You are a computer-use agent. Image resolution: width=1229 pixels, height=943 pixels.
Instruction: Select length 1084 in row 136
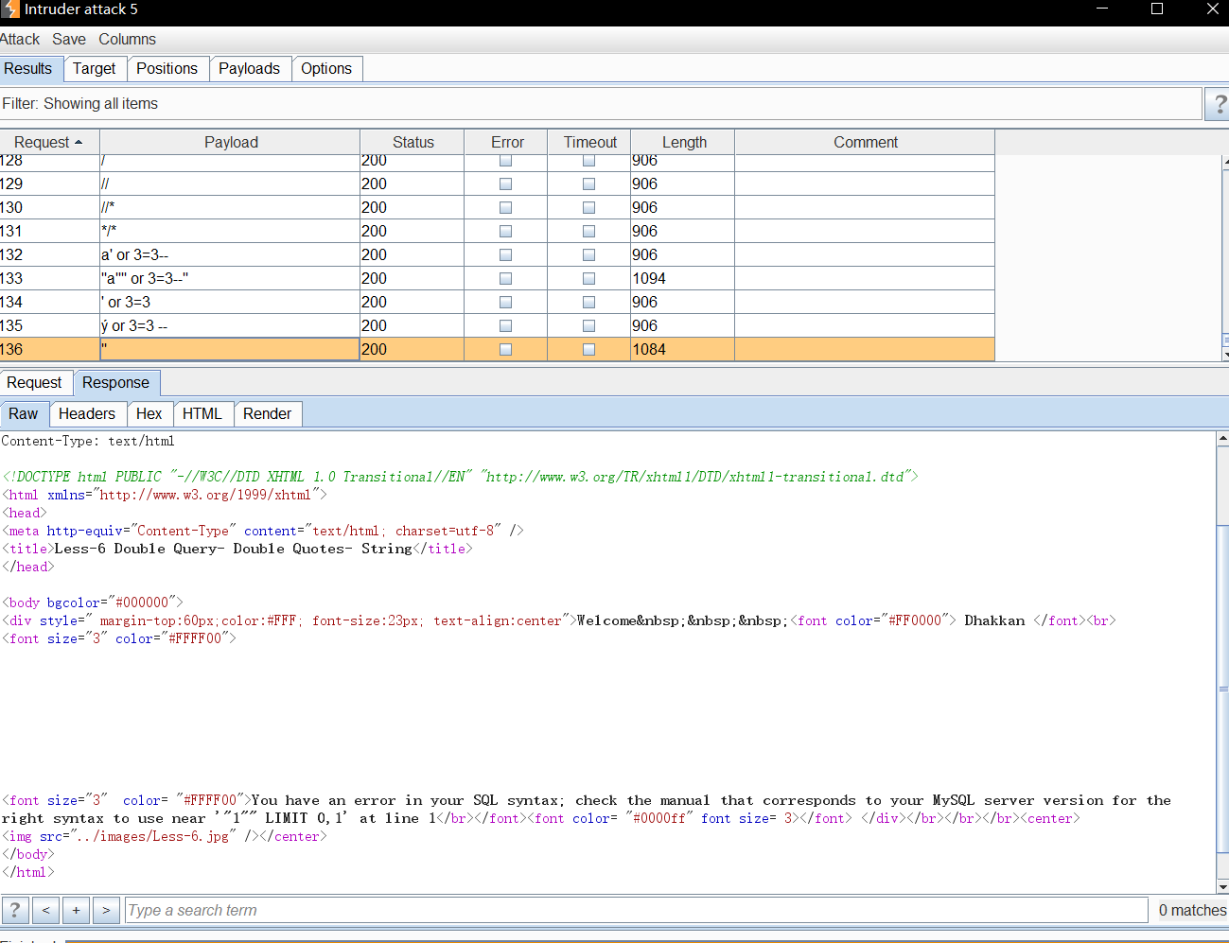[682, 349]
